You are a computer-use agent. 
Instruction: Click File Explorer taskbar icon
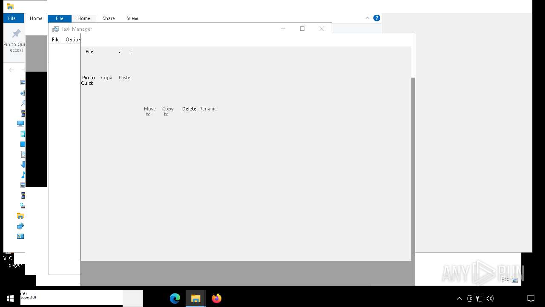coord(196,298)
